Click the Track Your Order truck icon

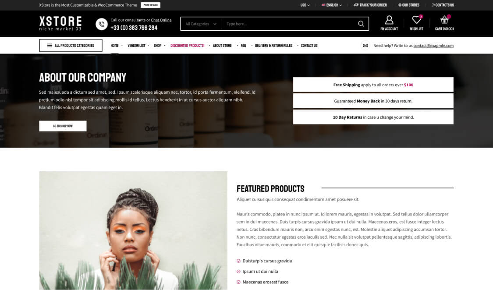(356, 5)
